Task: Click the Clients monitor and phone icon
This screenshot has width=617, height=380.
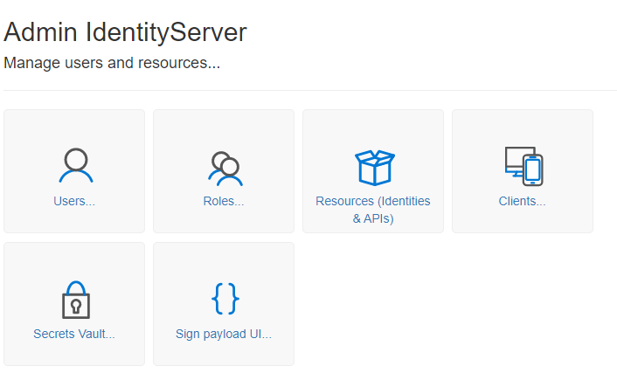Action: pyautogui.click(x=524, y=166)
